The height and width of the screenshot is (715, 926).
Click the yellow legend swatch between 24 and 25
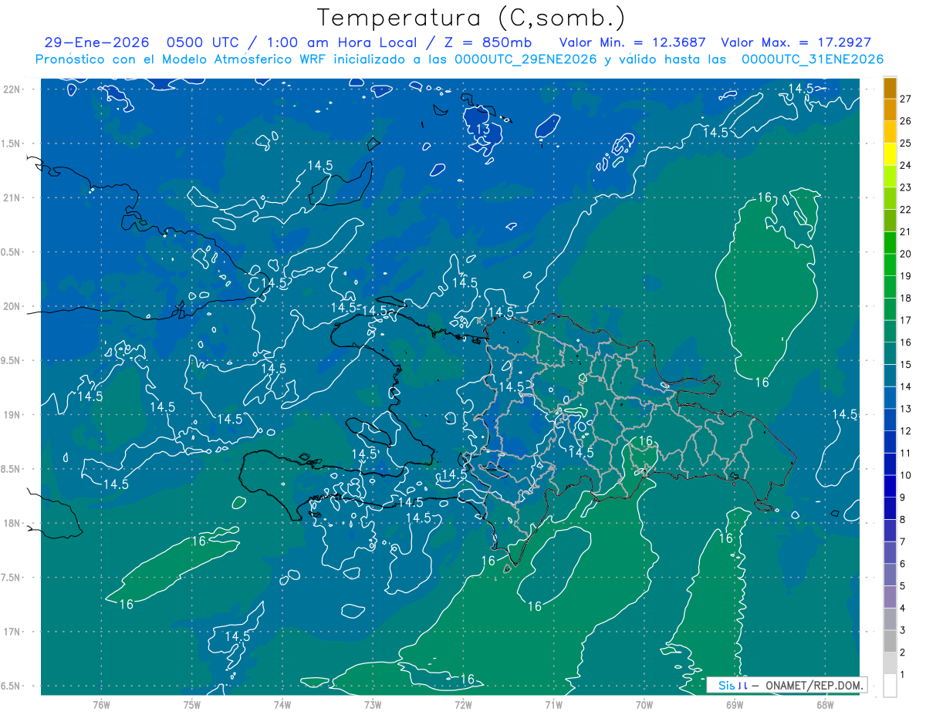click(x=891, y=154)
